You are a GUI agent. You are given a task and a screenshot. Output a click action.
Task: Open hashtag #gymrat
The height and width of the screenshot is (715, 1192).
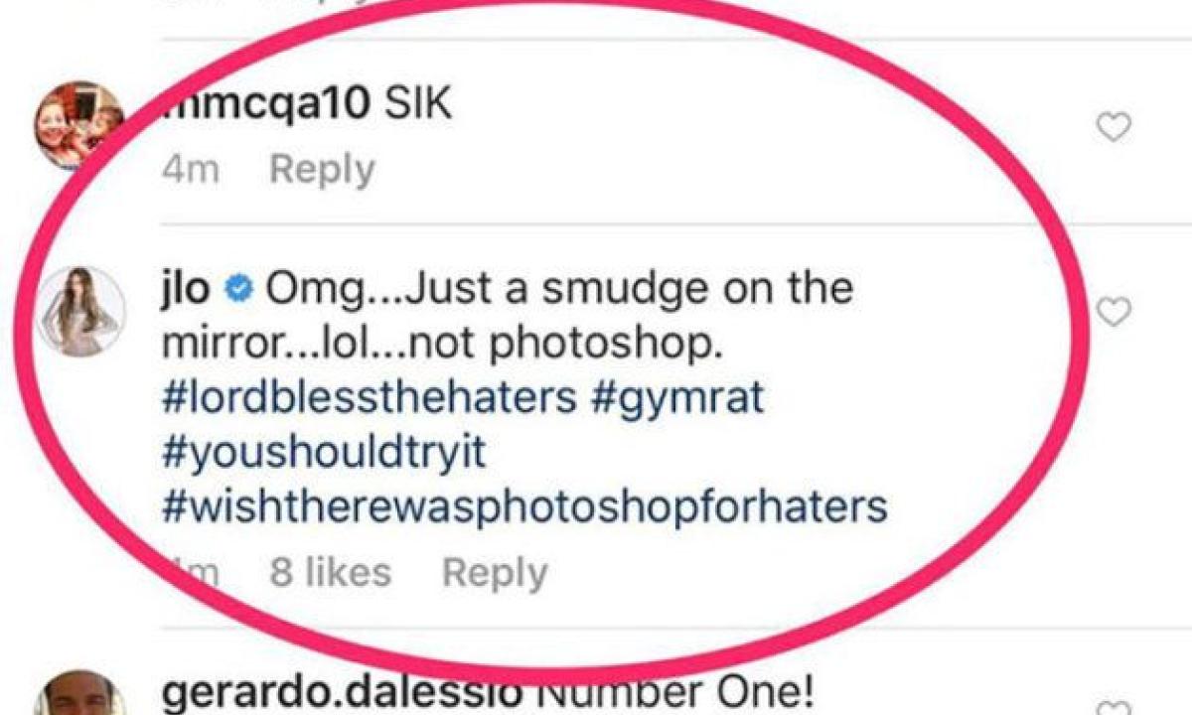coord(678,398)
